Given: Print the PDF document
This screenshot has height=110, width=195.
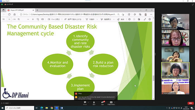Looking at the screenshot, I should point(129,19).
